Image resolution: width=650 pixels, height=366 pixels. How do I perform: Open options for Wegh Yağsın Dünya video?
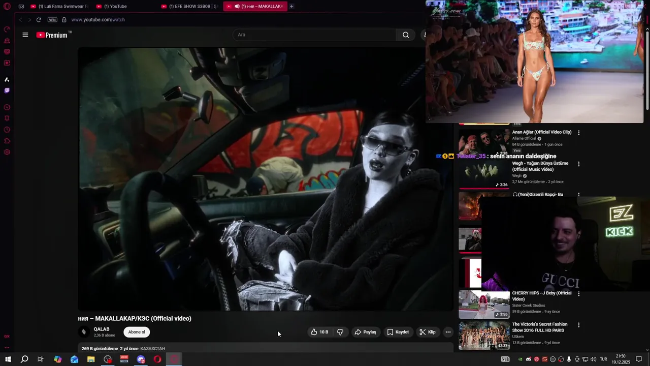pos(578,164)
